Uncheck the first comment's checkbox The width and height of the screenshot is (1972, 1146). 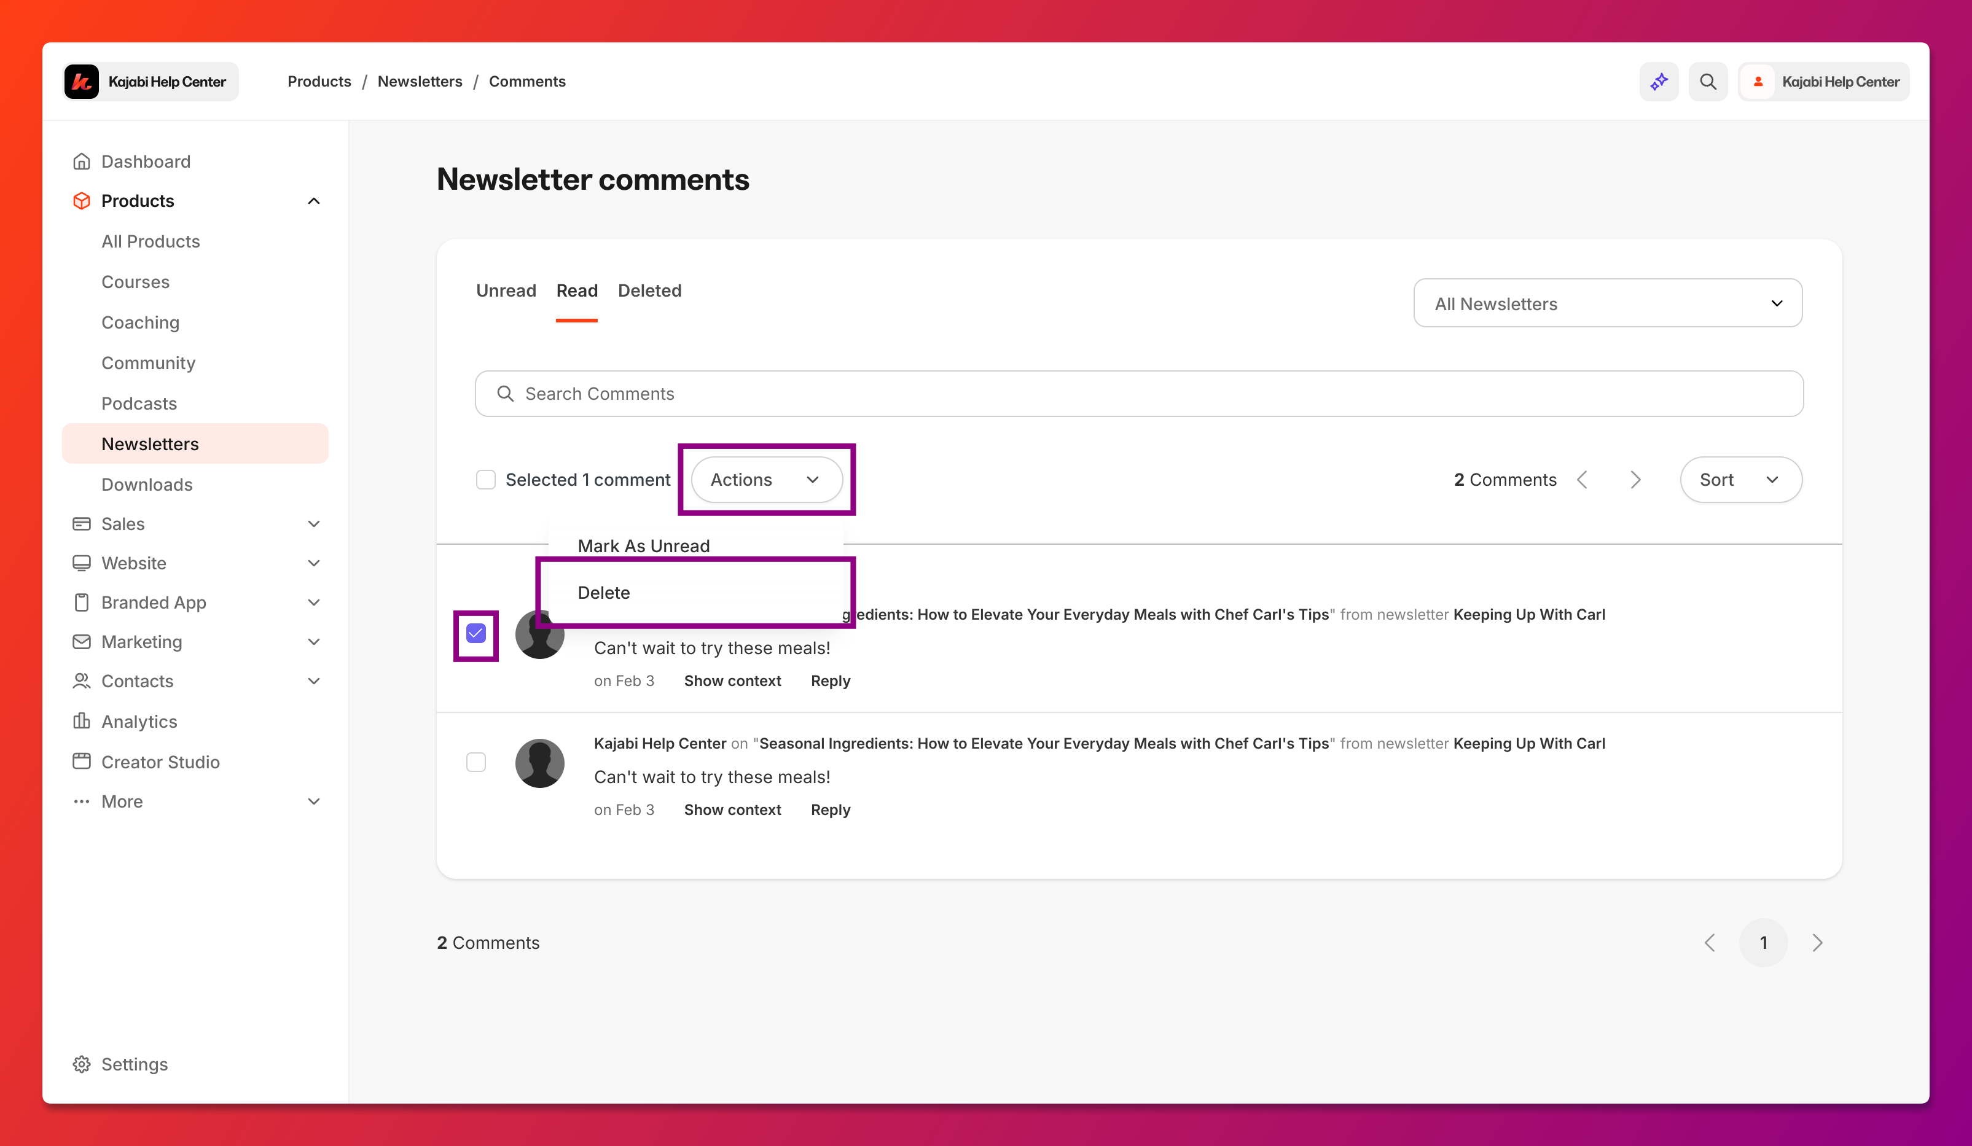click(x=475, y=634)
